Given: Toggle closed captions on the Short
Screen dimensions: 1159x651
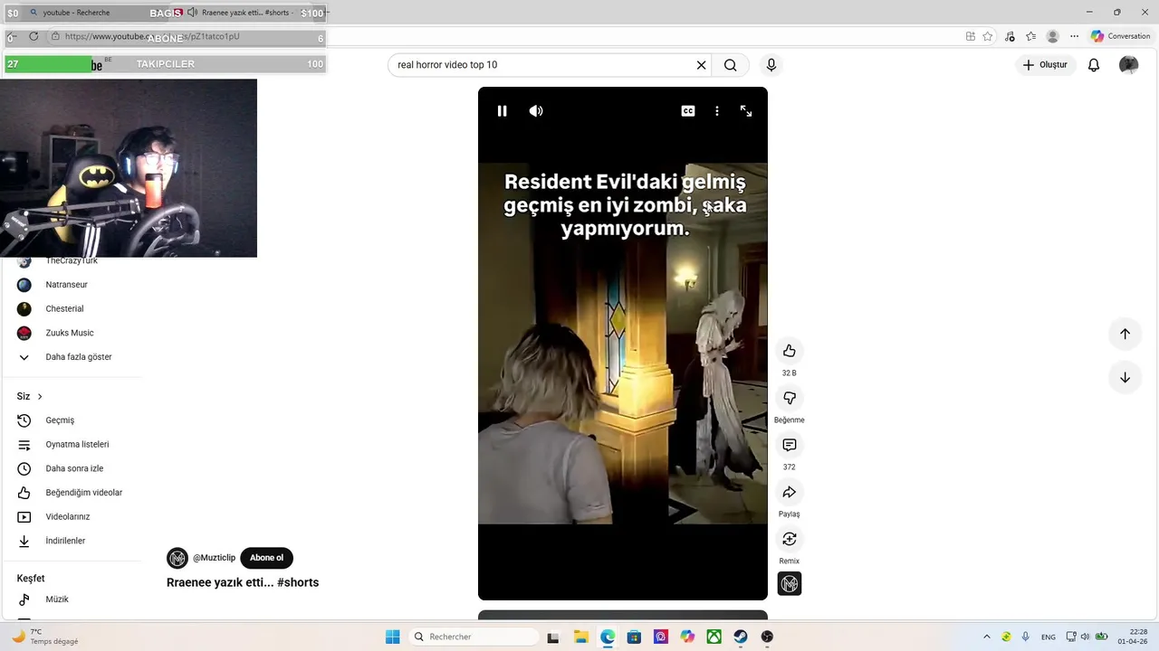Looking at the screenshot, I should point(688,110).
